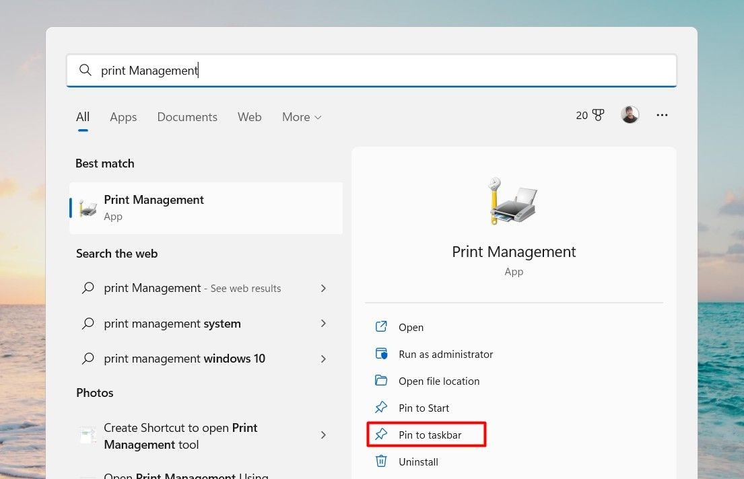Open the rewards points trophy icon
The image size is (744, 479).
[x=599, y=115]
